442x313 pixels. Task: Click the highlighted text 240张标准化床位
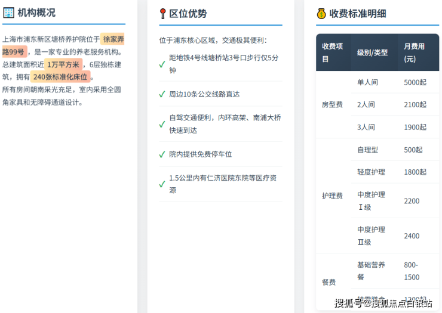pyautogui.click(x=60, y=77)
